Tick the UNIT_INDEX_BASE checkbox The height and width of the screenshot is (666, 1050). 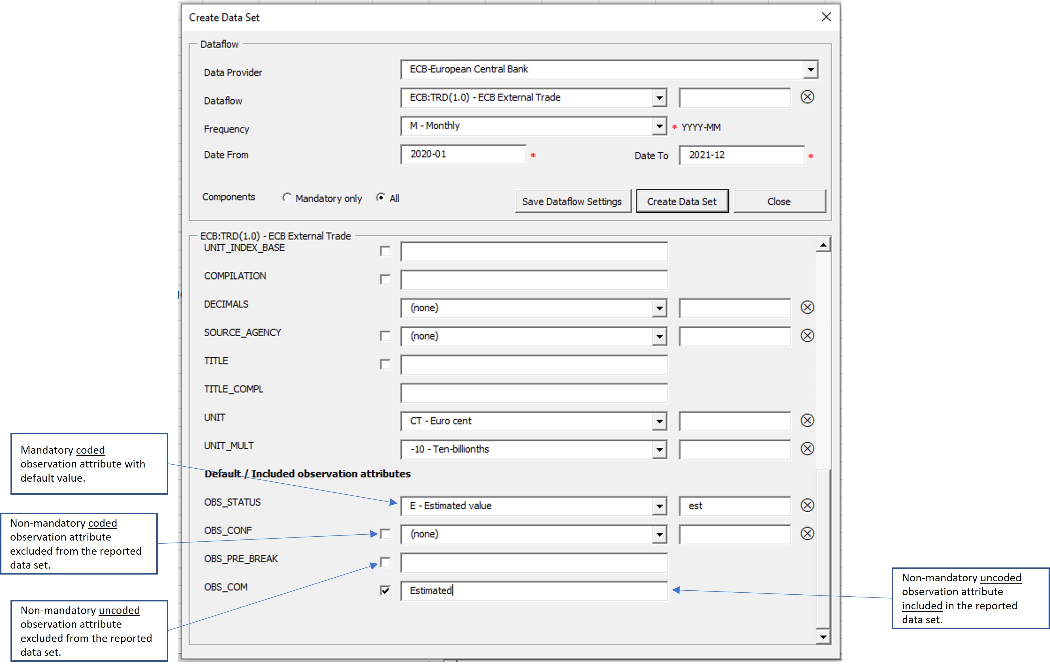click(385, 251)
